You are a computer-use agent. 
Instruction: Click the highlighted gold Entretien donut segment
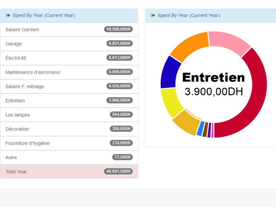[x=186, y=123]
